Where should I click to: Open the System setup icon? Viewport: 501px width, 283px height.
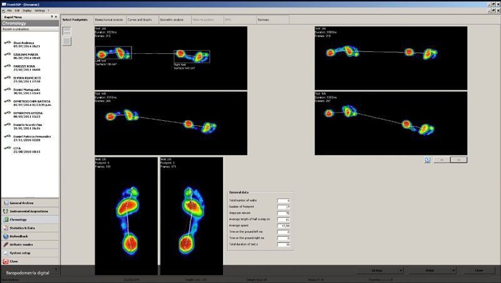[x=6, y=252]
